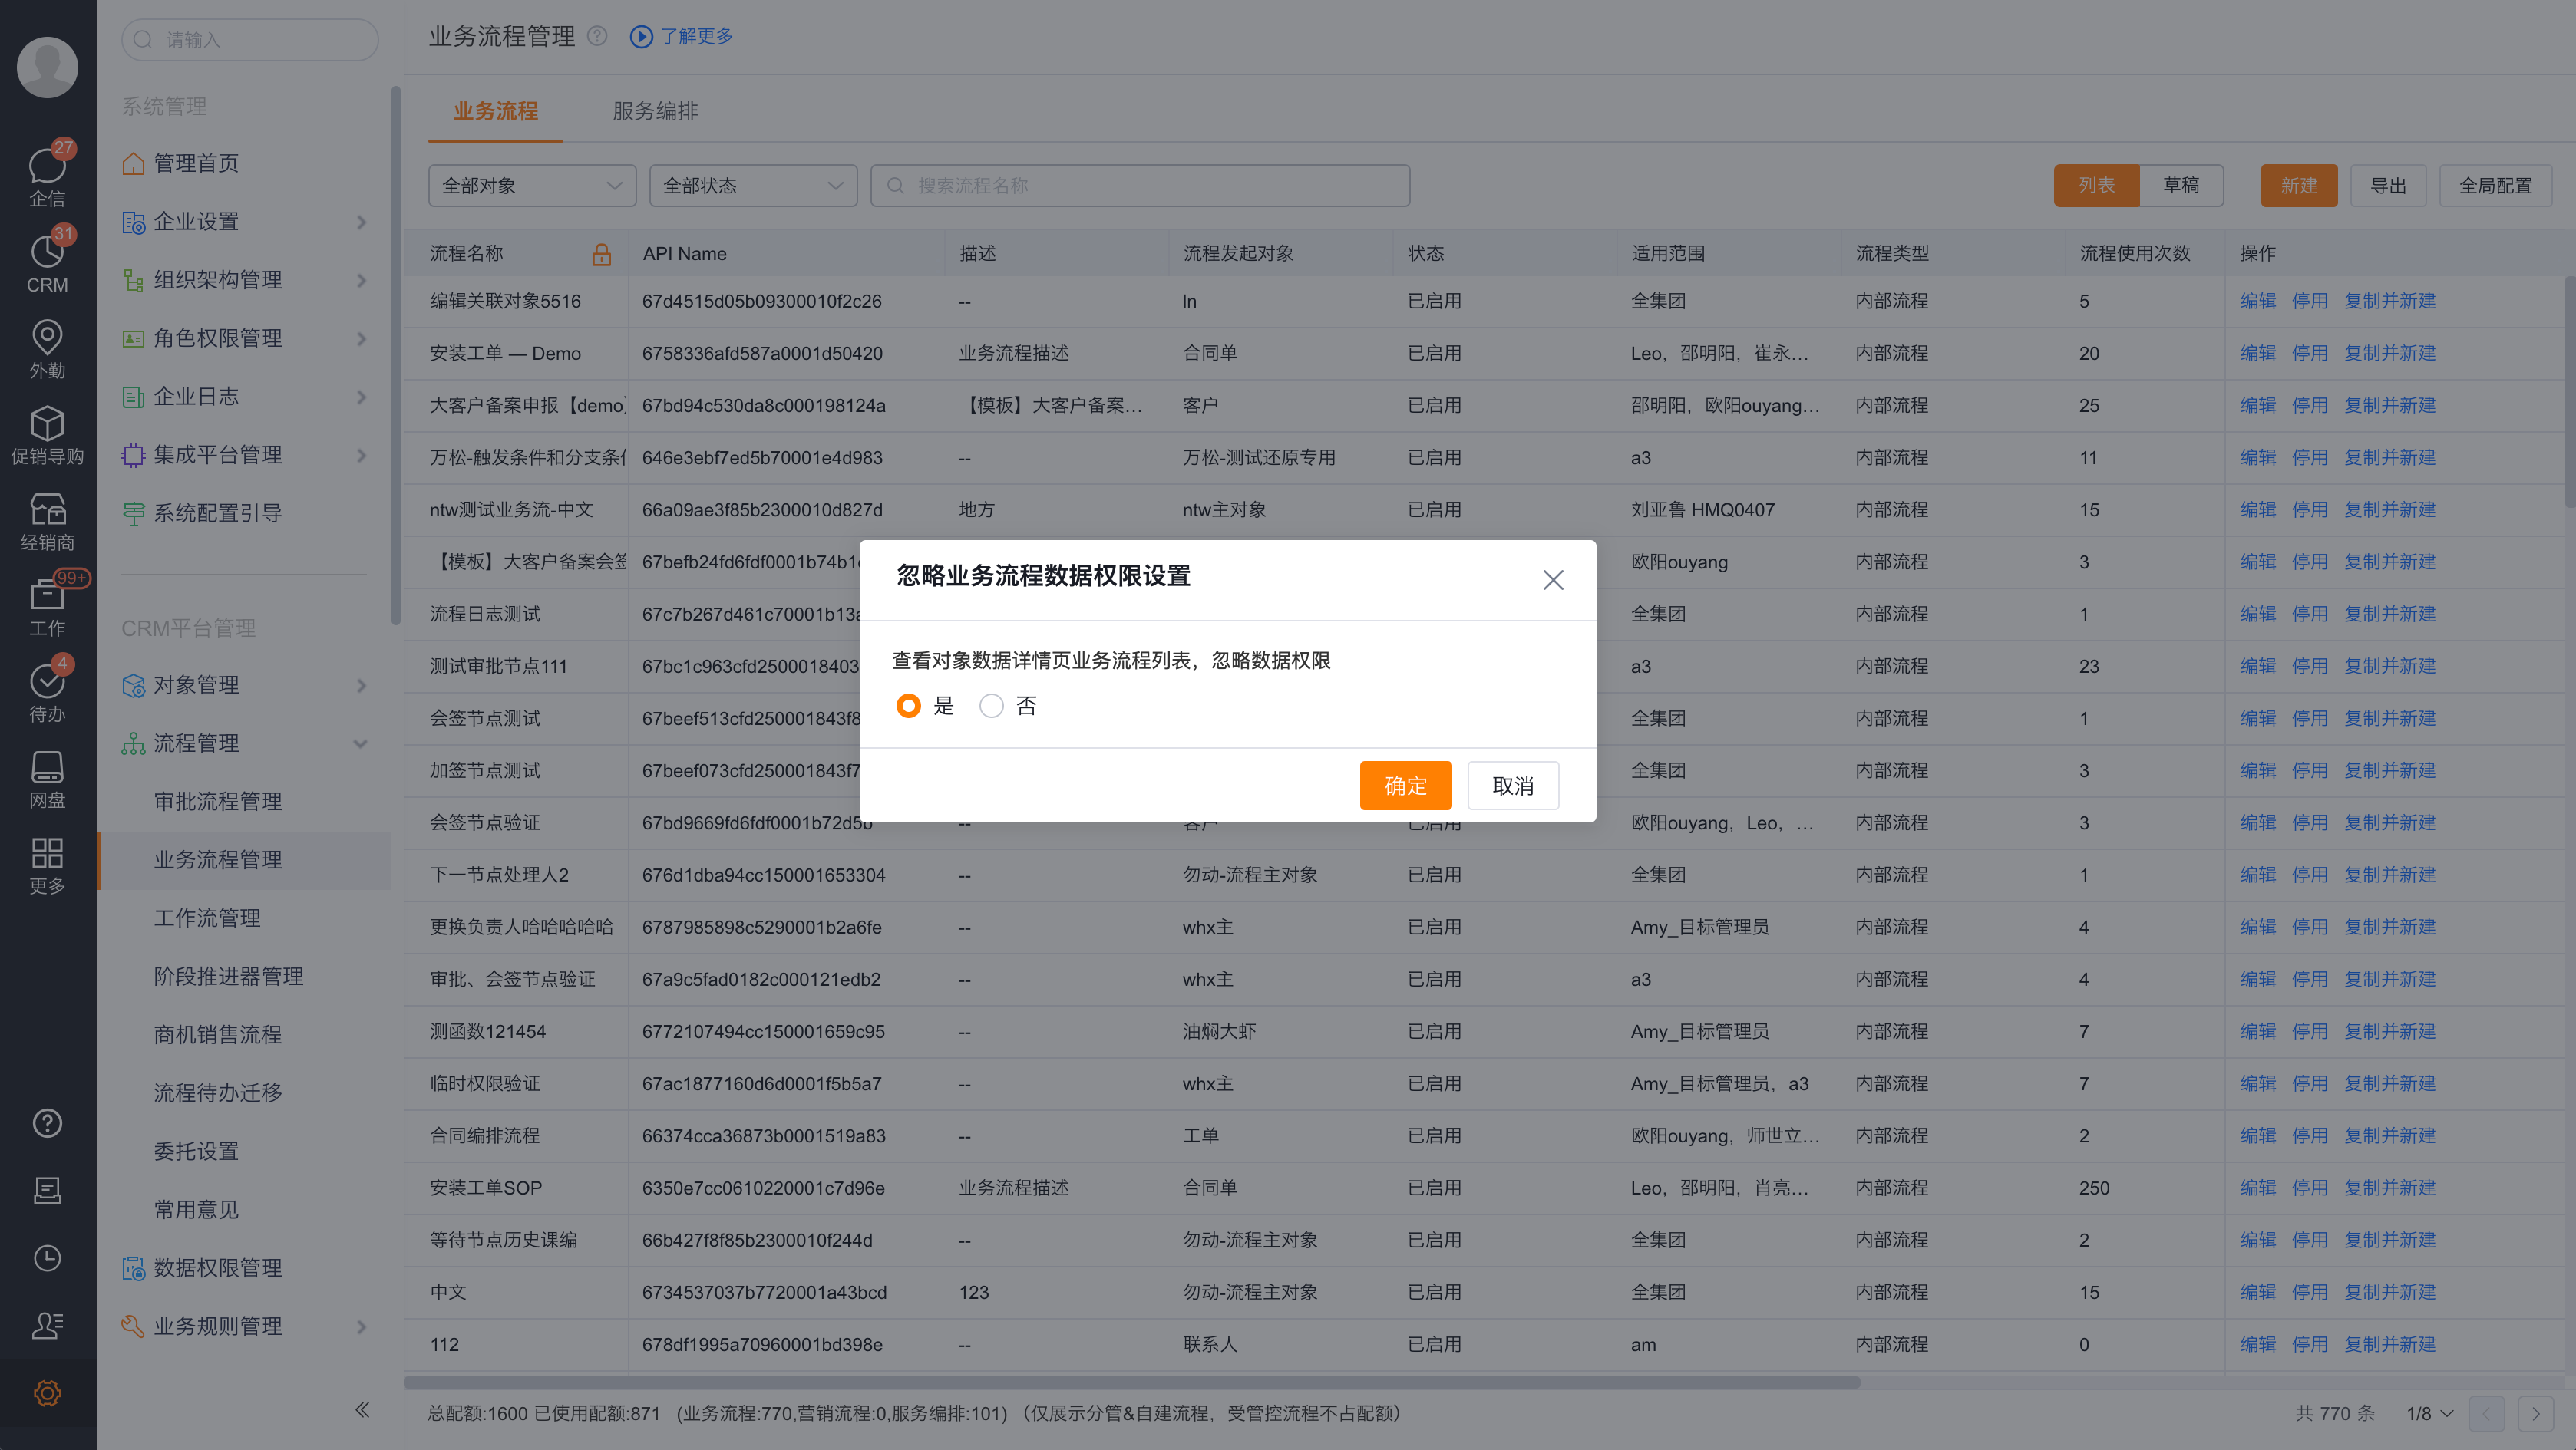Image resolution: width=2576 pixels, height=1450 pixels.
Task: Click the help icon beside 业务流程管理 title
Action: click(x=597, y=36)
